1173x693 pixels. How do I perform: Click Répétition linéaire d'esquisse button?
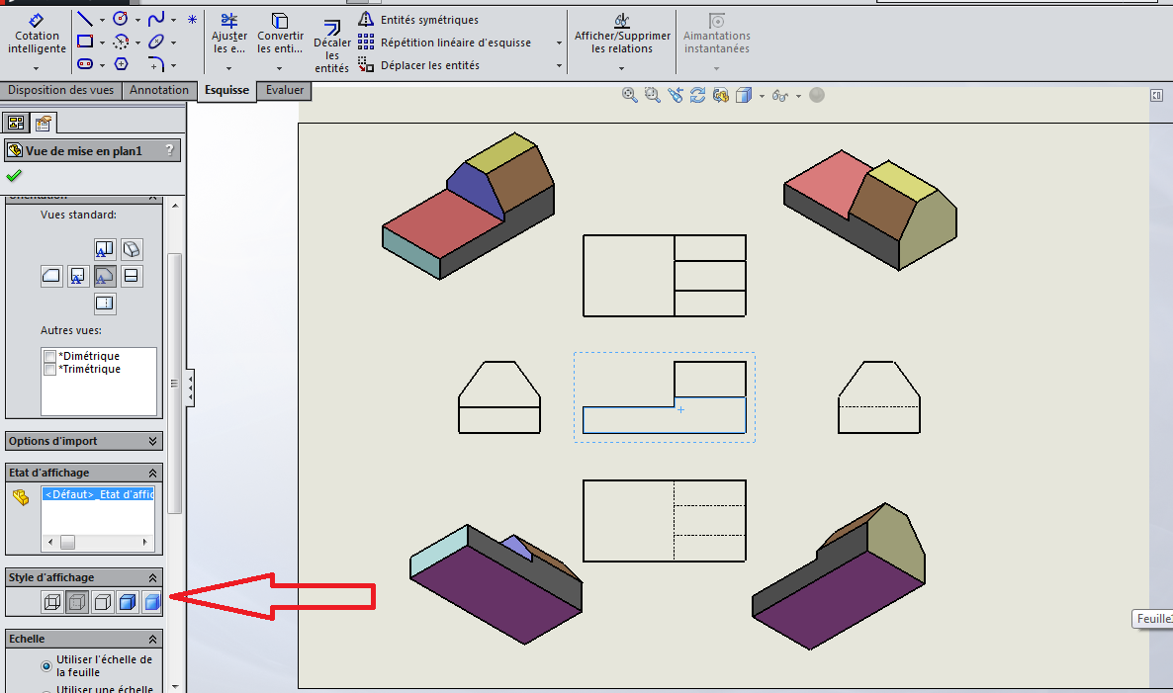tap(444, 43)
